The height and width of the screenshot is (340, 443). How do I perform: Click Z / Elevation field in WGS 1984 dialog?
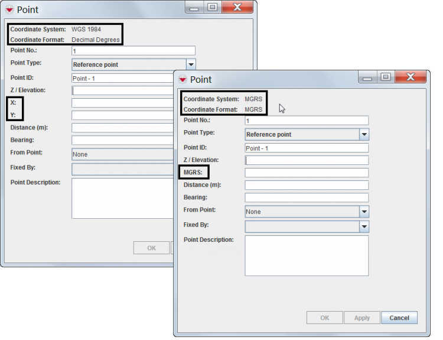coord(122,90)
